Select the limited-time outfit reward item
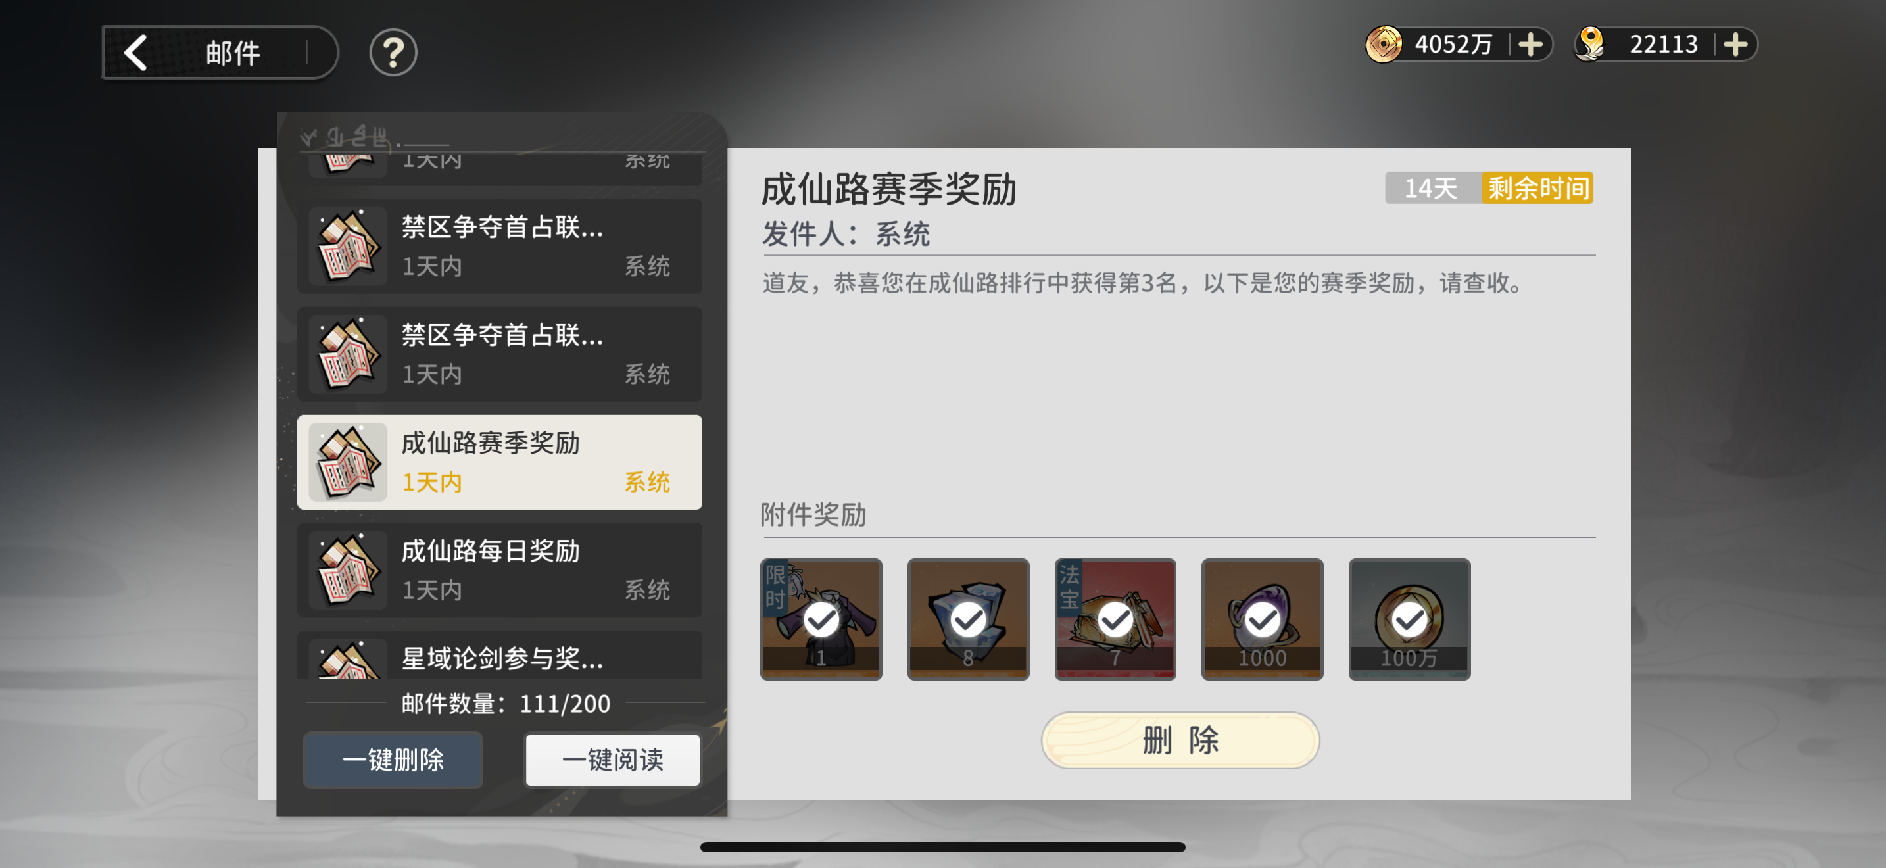The width and height of the screenshot is (1886, 868). pyautogui.click(x=821, y=619)
